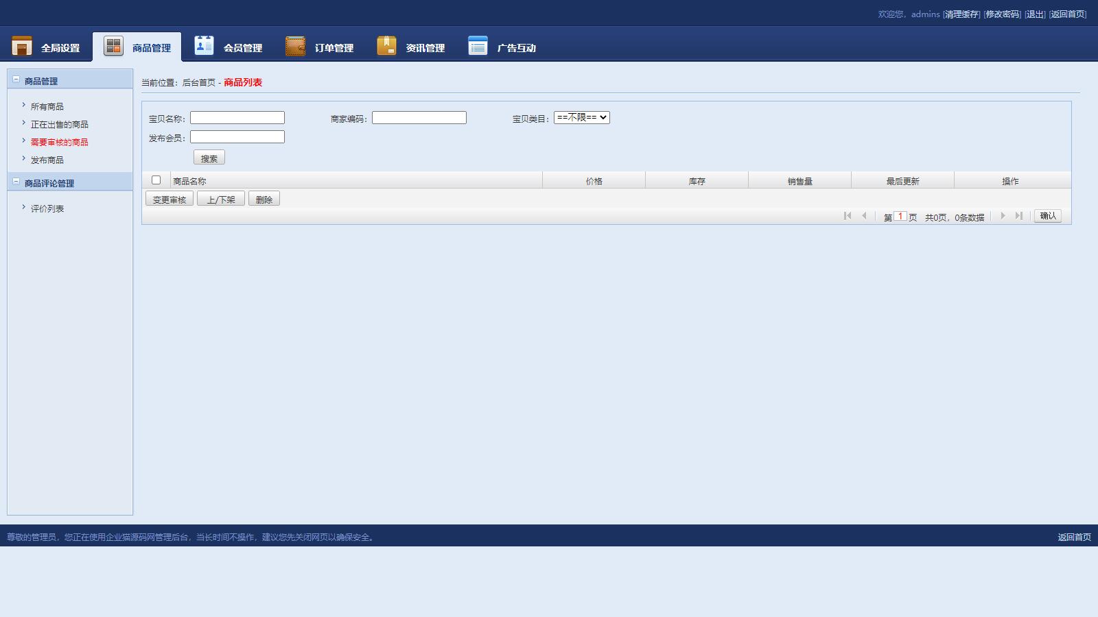Click the 订单管理 wallet icon
The width and height of the screenshot is (1098, 617).
tap(295, 46)
